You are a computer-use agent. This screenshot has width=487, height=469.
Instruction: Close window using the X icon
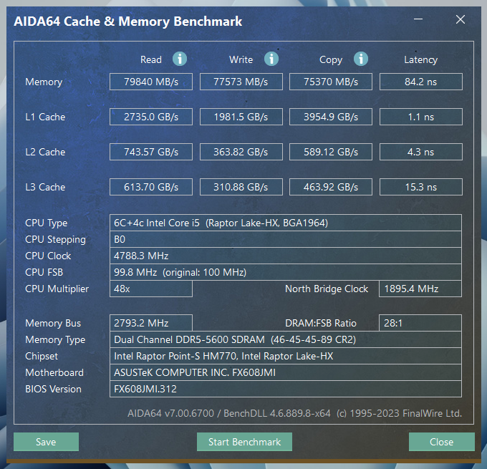(x=461, y=19)
